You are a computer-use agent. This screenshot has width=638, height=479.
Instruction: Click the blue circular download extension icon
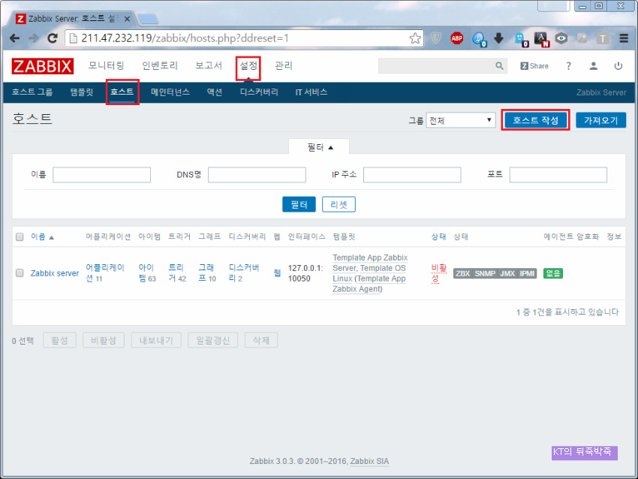(479, 39)
